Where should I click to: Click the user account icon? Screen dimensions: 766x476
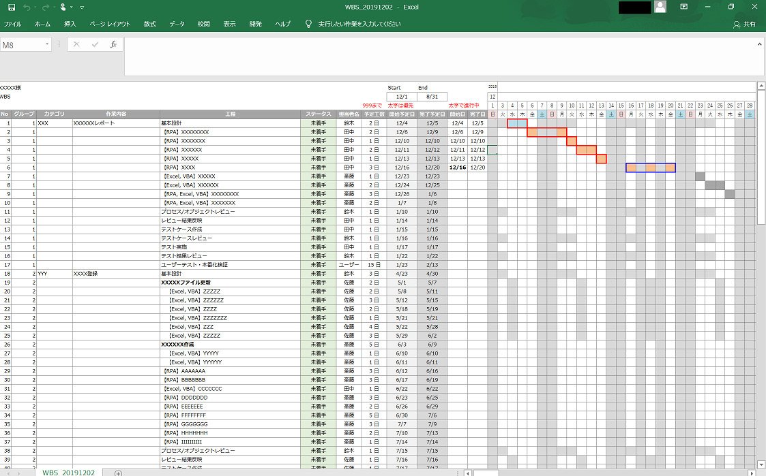click(x=659, y=6)
